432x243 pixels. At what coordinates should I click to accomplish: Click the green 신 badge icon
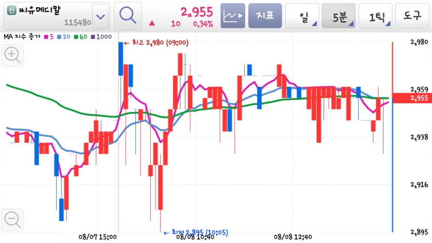[12, 11]
